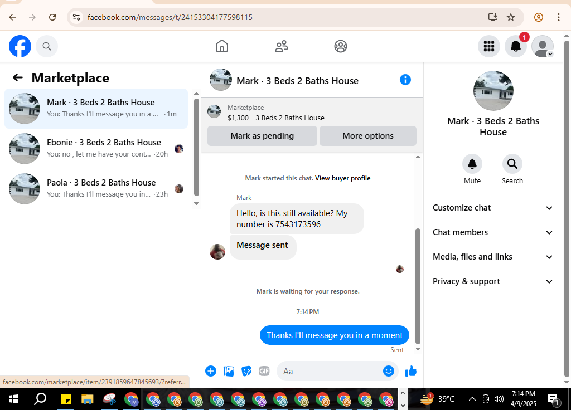Open the Windows notification center icon
Image resolution: width=571 pixels, height=410 pixels.
click(554, 399)
